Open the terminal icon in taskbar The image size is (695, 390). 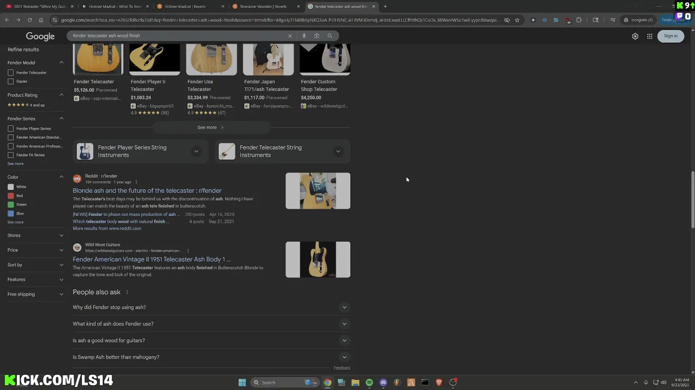[425, 382]
